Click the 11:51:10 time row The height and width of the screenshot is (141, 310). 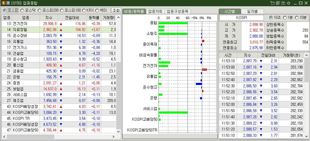[x=261, y=135]
